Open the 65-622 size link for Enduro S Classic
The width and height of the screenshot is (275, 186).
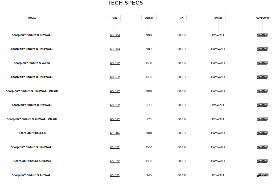click(x=115, y=161)
